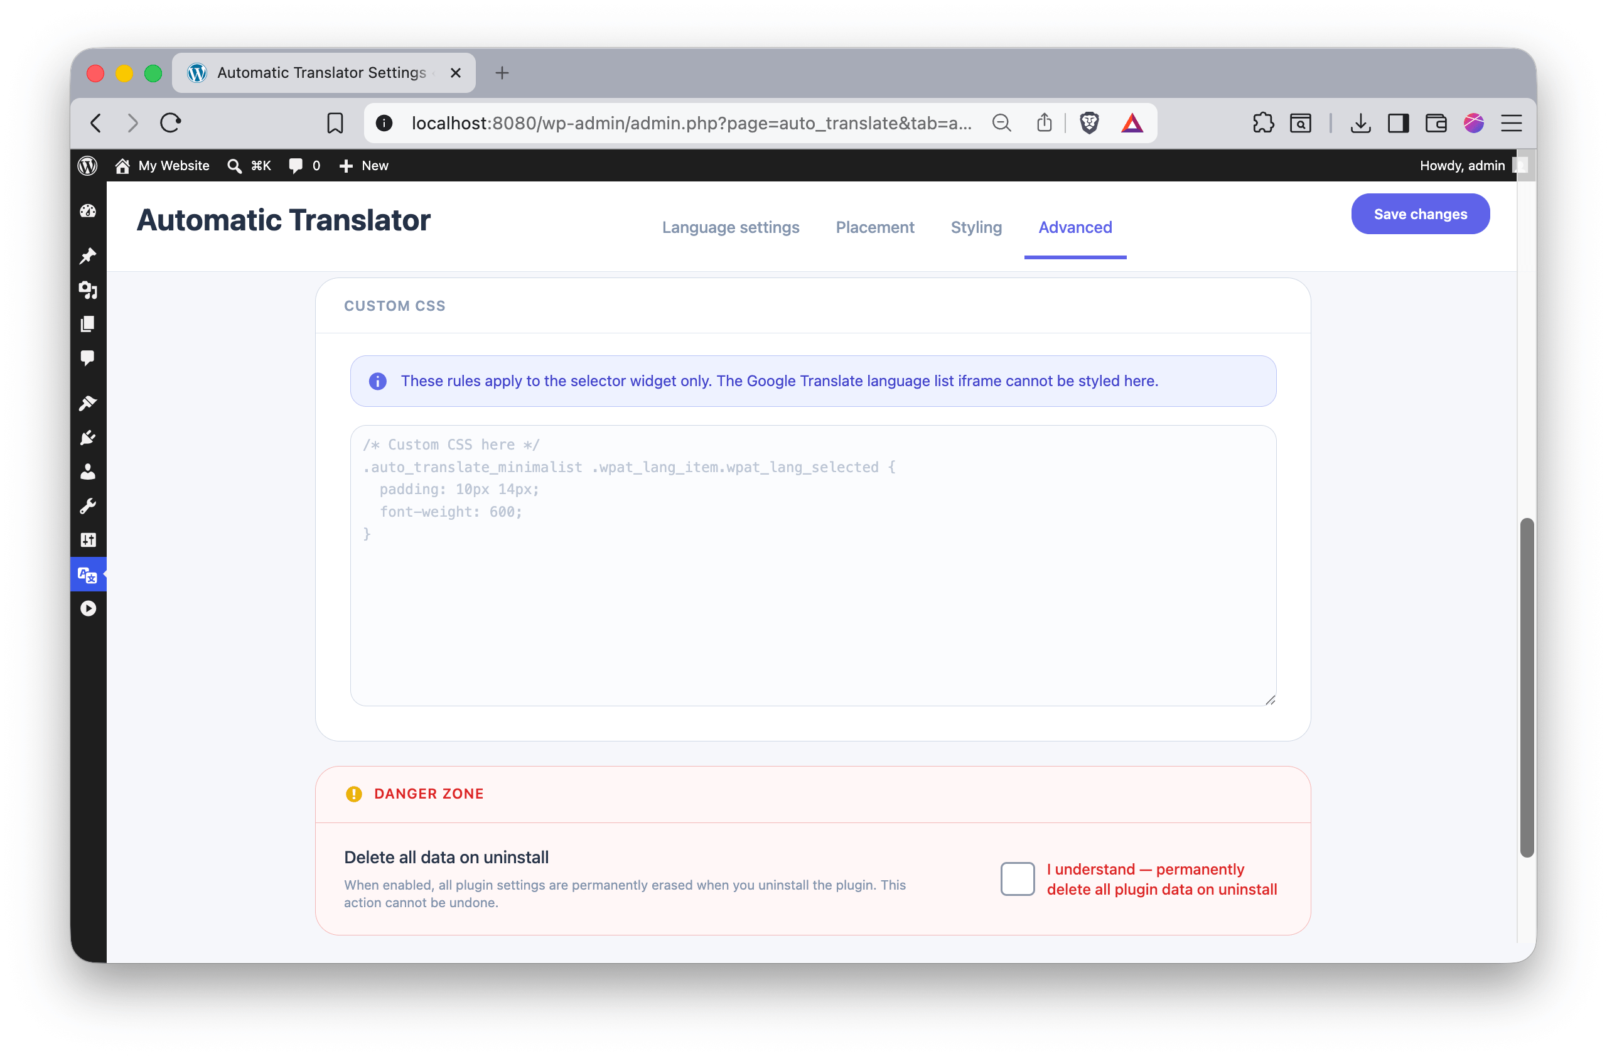
Task: Open a new browser tab
Action: [x=502, y=72]
